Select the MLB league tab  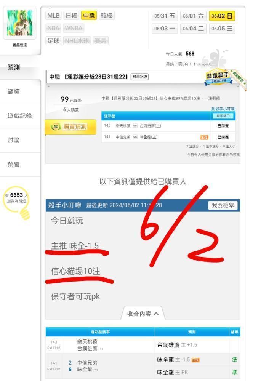53,16
